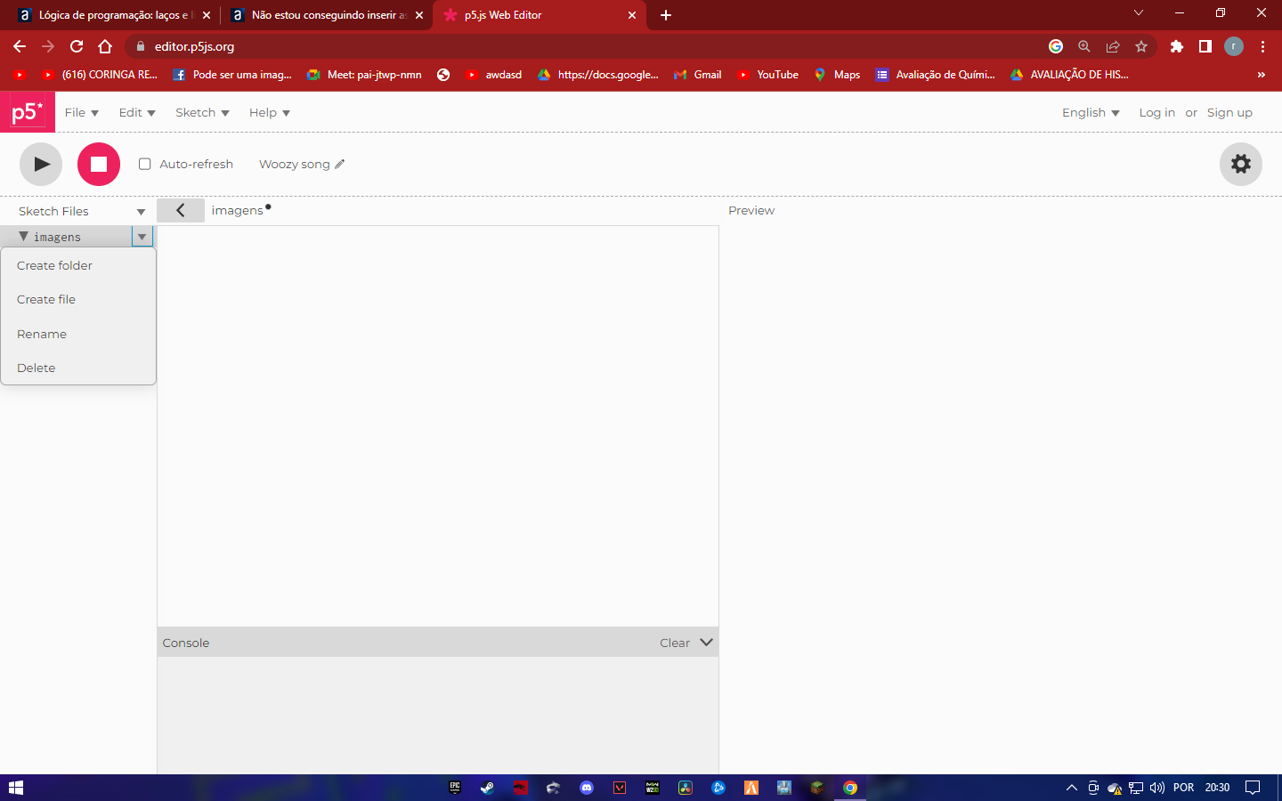Open Valorant from the taskbar

[620, 788]
